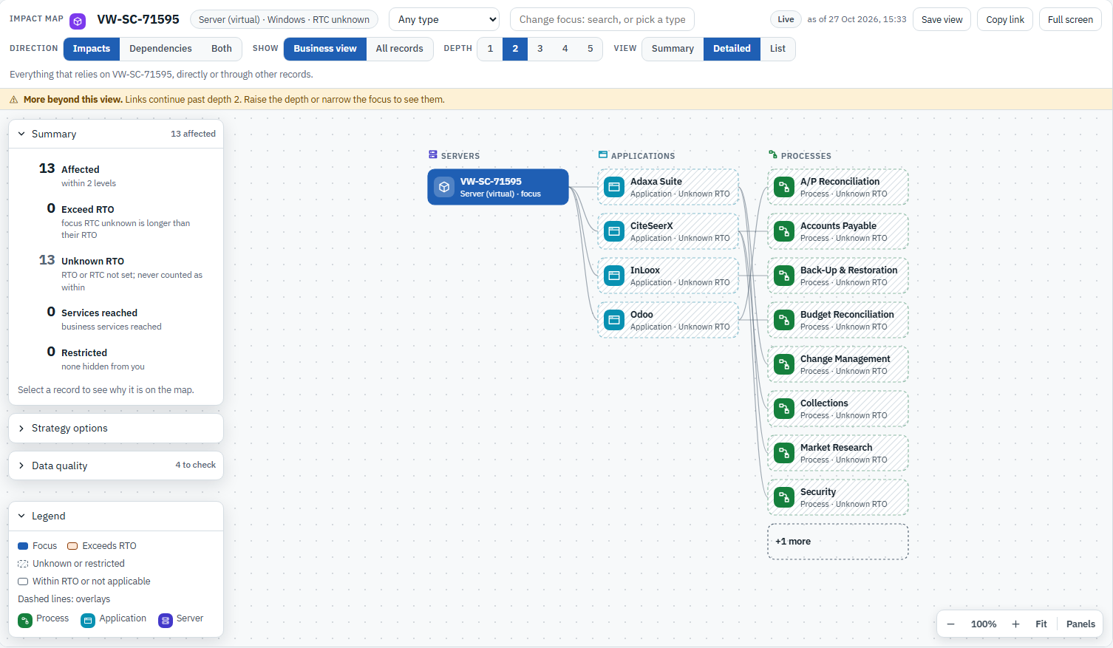
Task: Set depth to 5
Action: [x=590, y=49]
